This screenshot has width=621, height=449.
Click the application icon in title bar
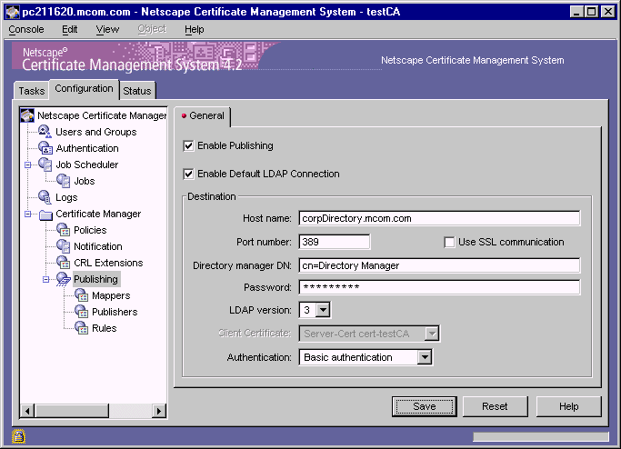click(x=13, y=12)
